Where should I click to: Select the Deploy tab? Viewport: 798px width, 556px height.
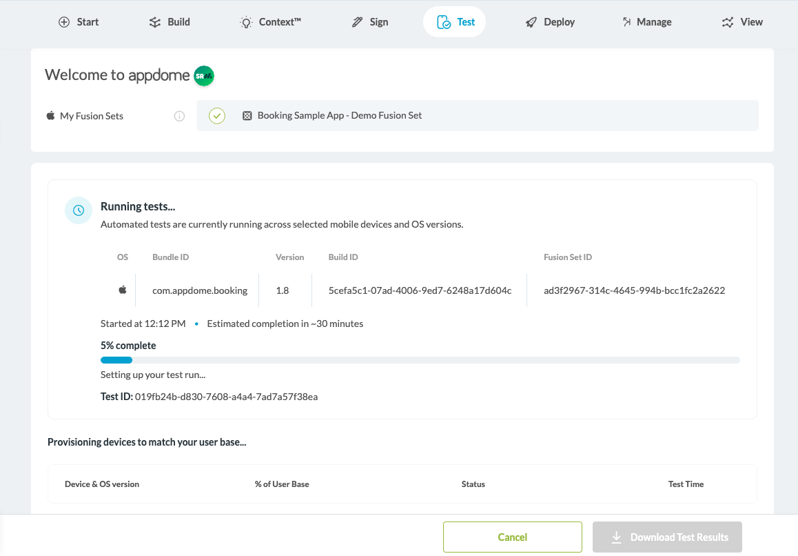click(x=550, y=22)
